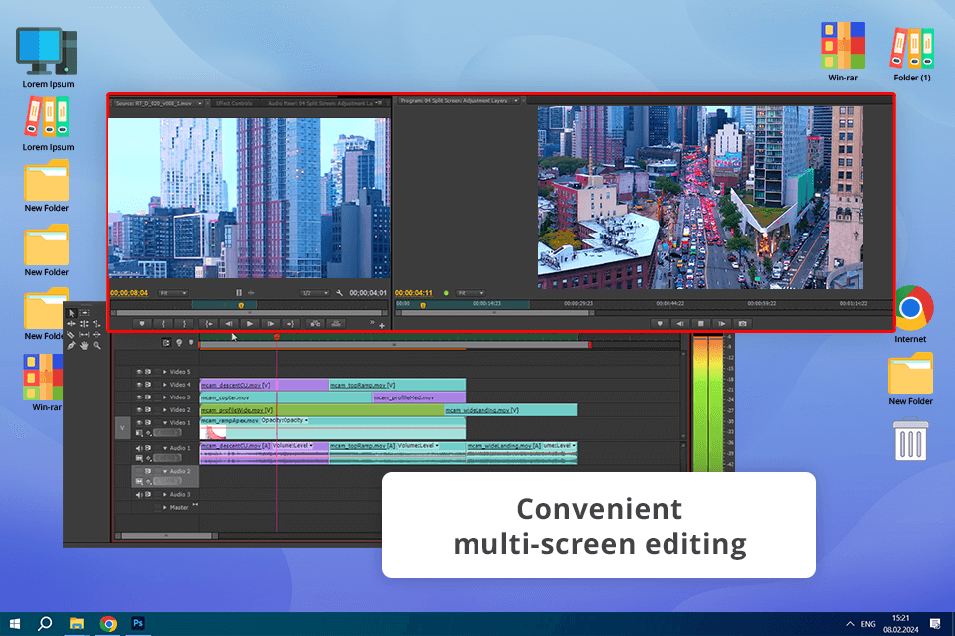Go to In point in Source monitor
The width and height of the screenshot is (955, 636).
click(x=208, y=324)
